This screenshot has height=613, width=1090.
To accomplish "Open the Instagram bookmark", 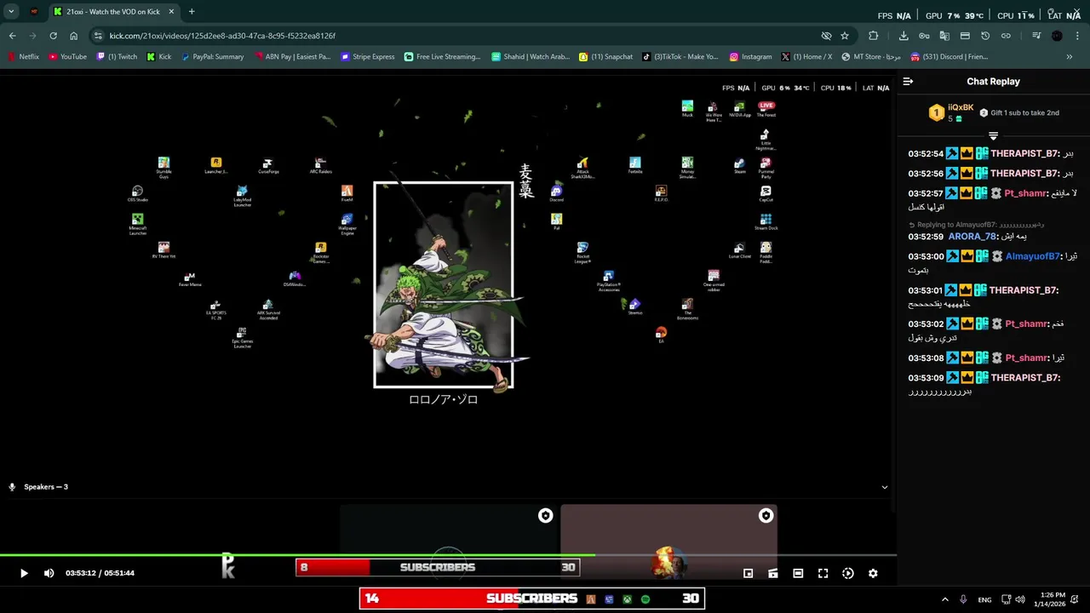I will click(750, 57).
